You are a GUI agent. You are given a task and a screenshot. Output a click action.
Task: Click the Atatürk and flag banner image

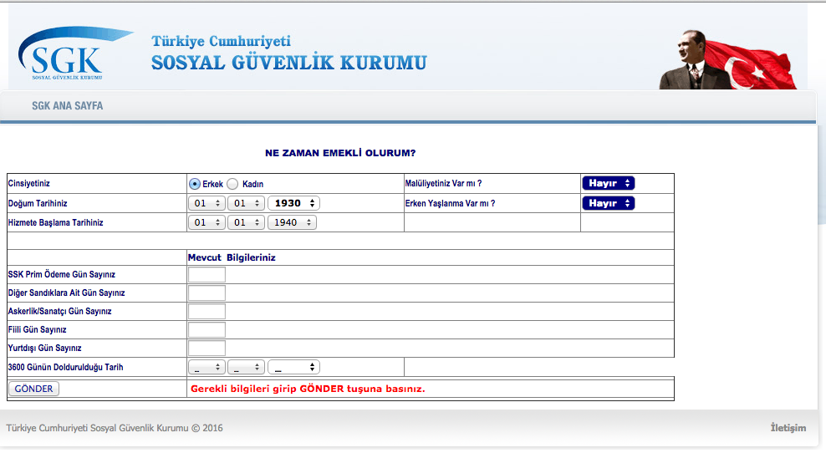pos(727,54)
